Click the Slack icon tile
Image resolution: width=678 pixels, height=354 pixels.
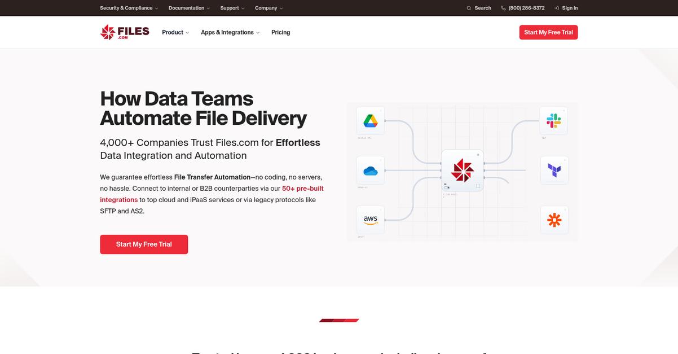point(554,121)
